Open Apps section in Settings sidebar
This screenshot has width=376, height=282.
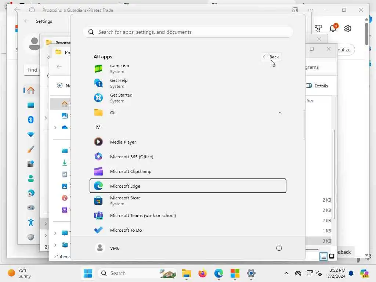click(x=31, y=164)
